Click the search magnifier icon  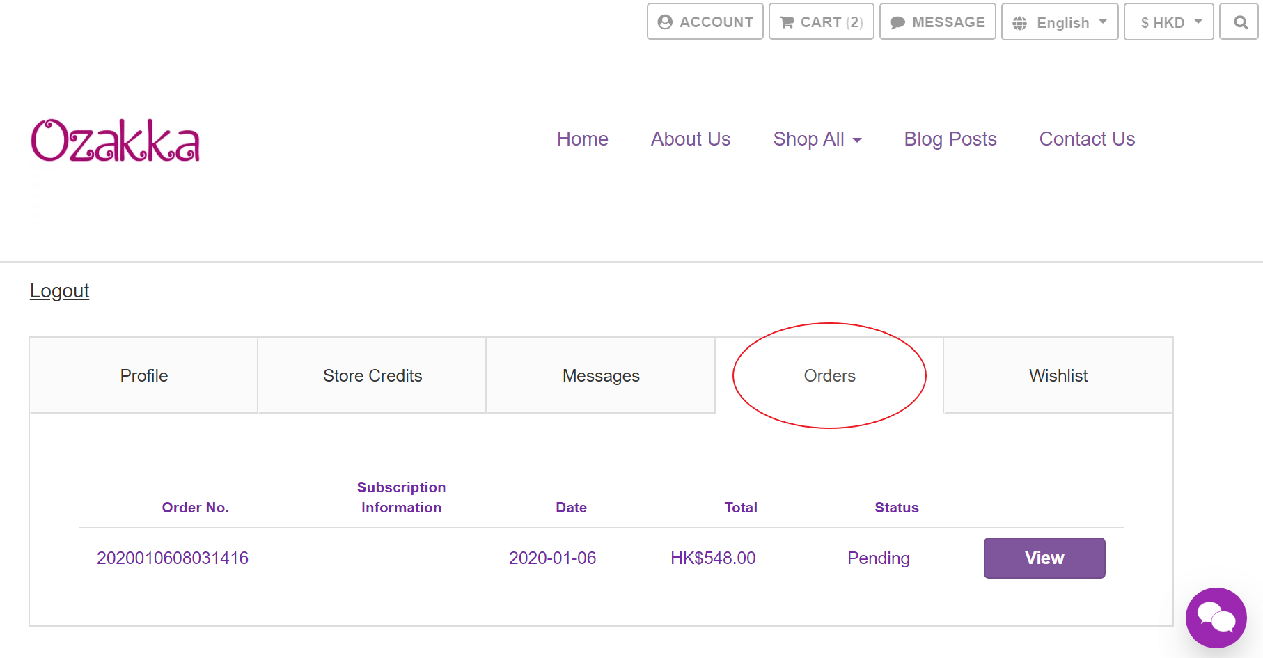(1239, 22)
